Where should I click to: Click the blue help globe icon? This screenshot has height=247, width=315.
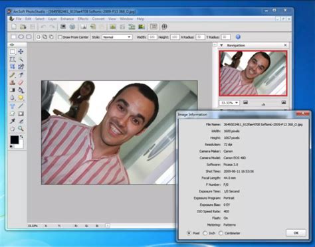tap(238, 37)
